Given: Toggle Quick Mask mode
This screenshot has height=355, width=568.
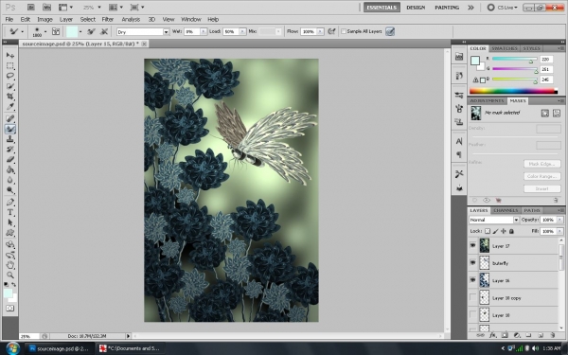Looking at the screenshot, I should [10, 309].
